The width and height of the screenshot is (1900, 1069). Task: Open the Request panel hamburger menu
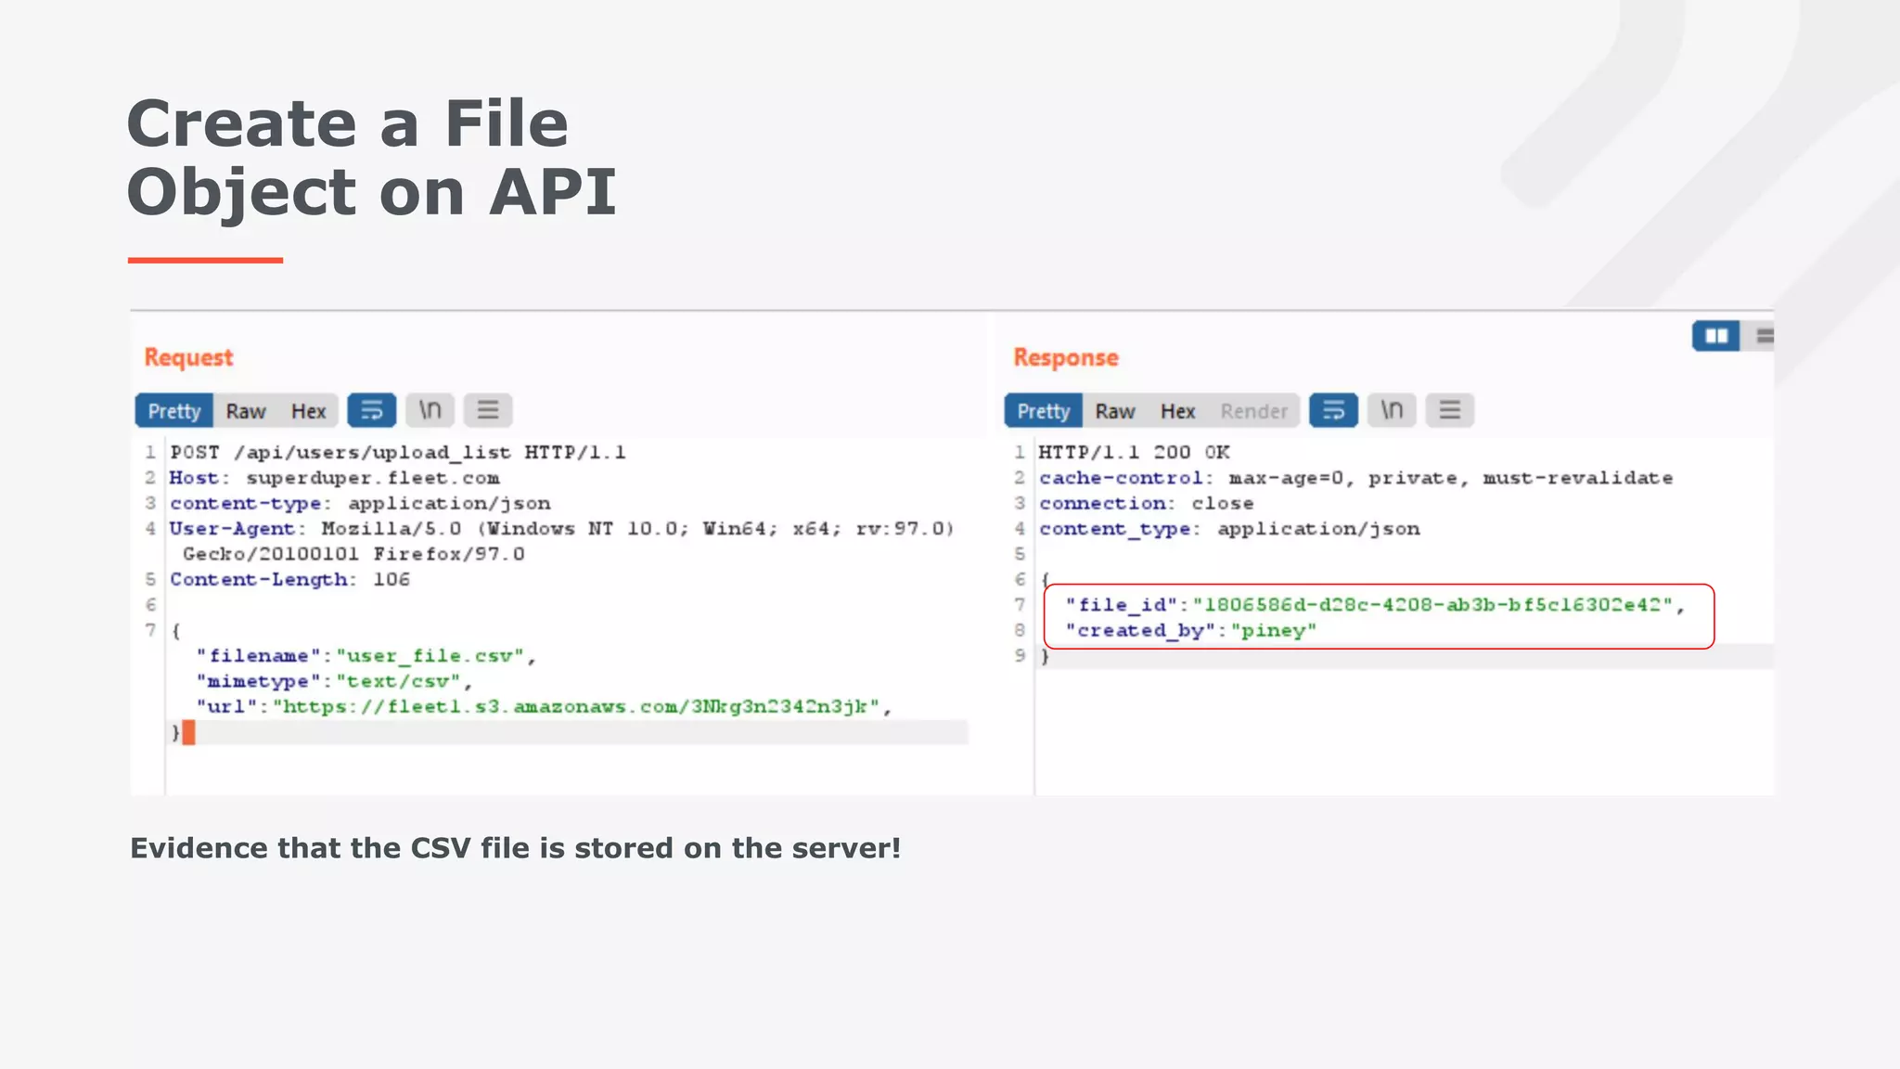(x=488, y=410)
